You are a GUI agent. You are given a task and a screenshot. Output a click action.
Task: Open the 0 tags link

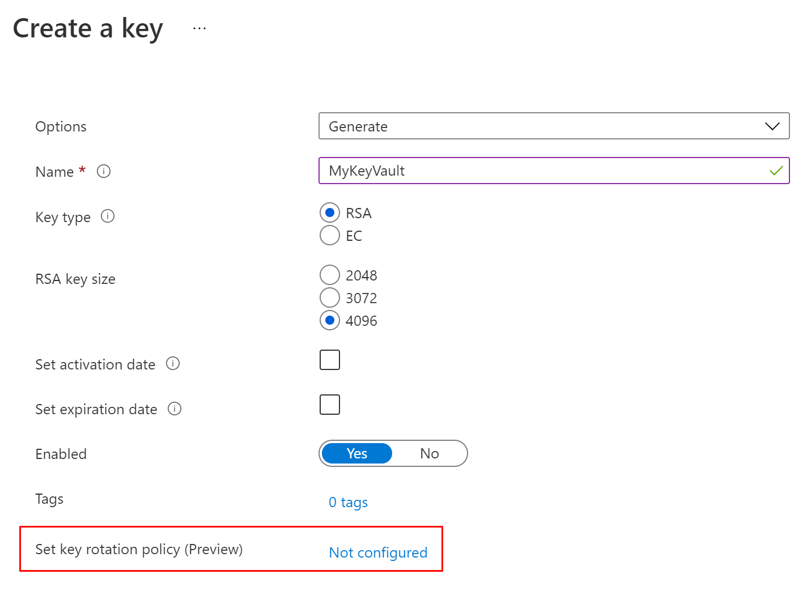348,503
